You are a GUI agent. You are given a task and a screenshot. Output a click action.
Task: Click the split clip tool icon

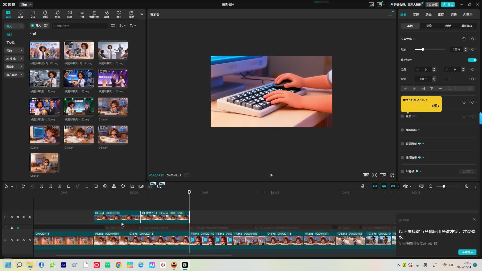click(42, 186)
